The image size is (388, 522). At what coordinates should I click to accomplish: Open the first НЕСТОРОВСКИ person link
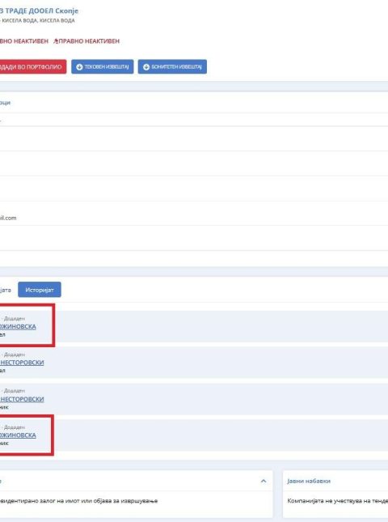coord(22,363)
